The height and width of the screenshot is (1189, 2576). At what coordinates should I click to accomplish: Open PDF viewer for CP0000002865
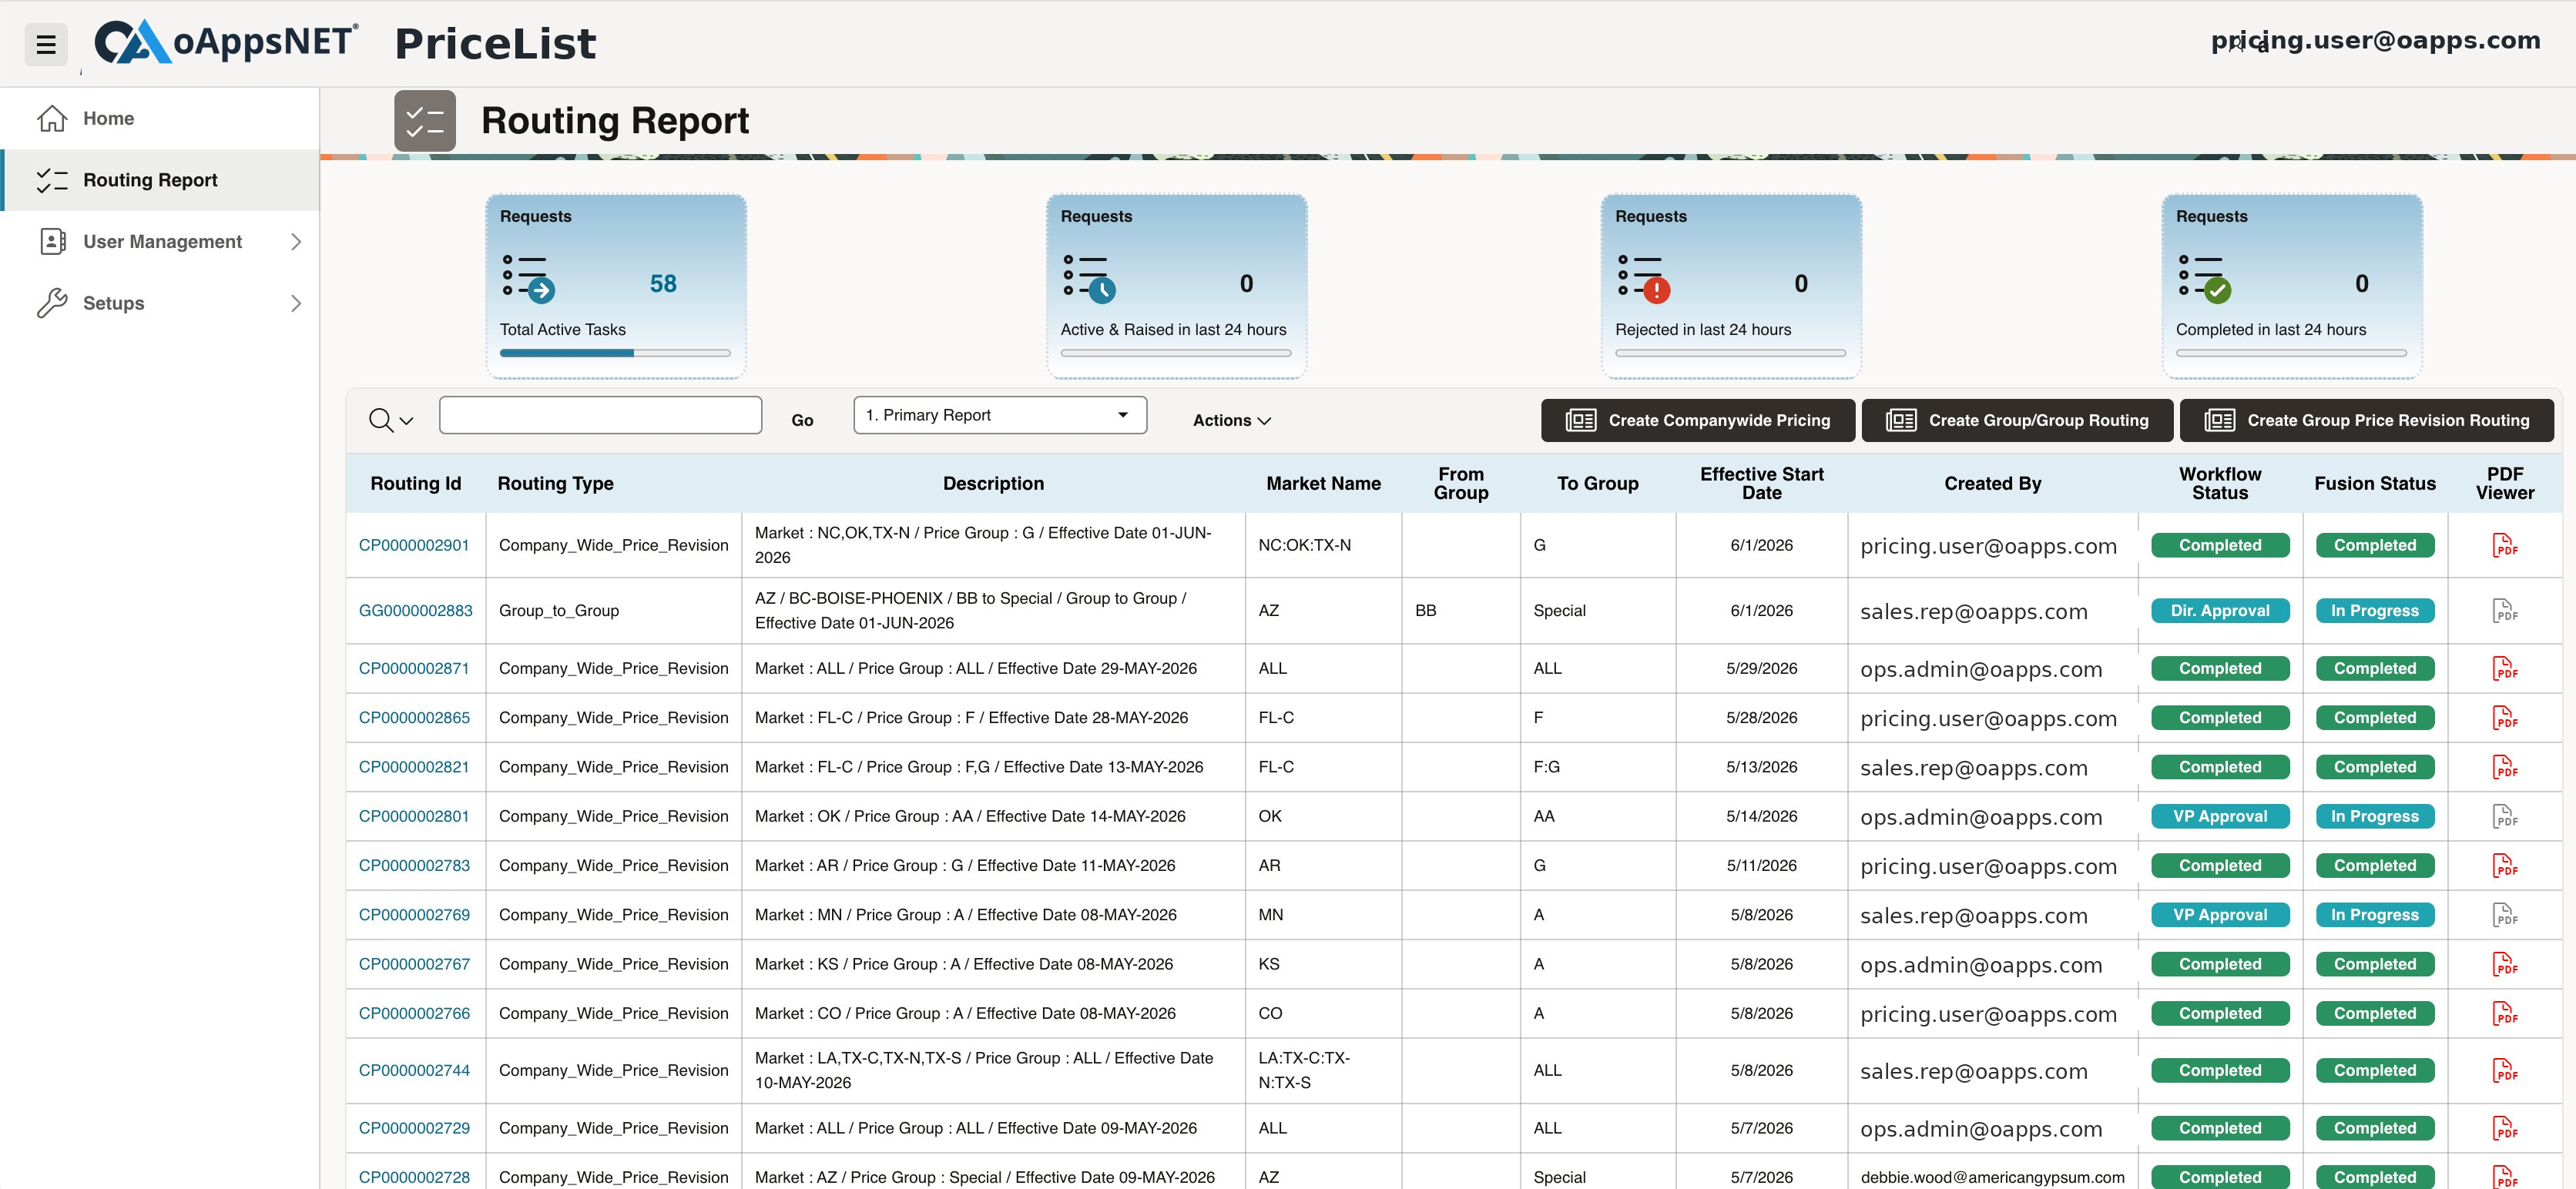(2504, 718)
